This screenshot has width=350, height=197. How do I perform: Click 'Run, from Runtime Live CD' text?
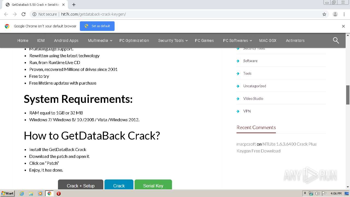[55, 63]
